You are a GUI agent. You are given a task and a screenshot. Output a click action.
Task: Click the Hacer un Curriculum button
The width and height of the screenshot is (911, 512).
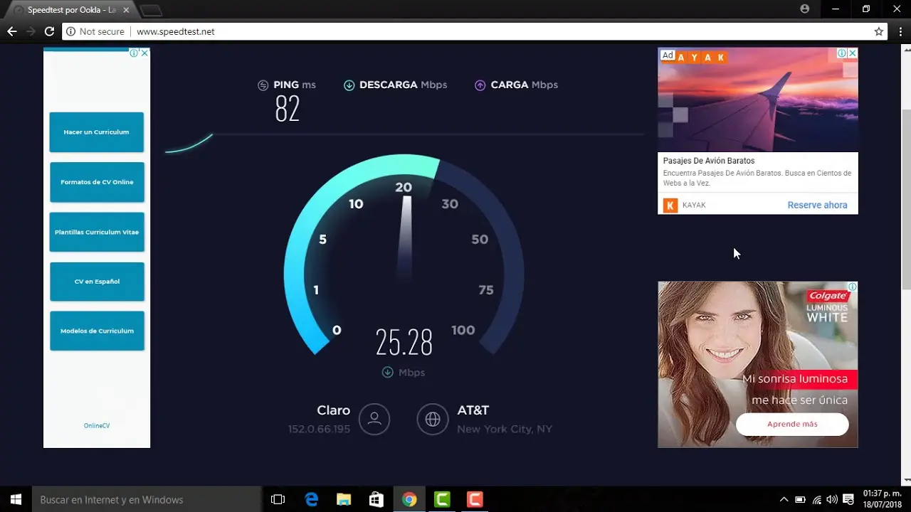[x=96, y=132]
